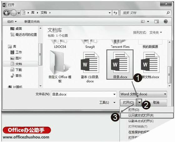Select 我的数据源 folder
This screenshot has height=142, width=175.
point(150,44)
